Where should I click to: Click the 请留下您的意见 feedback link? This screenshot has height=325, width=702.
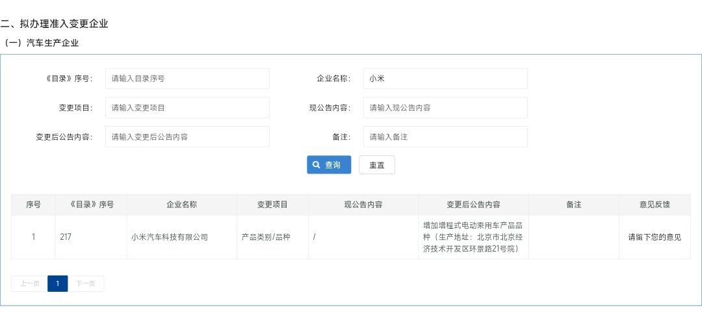655,237
